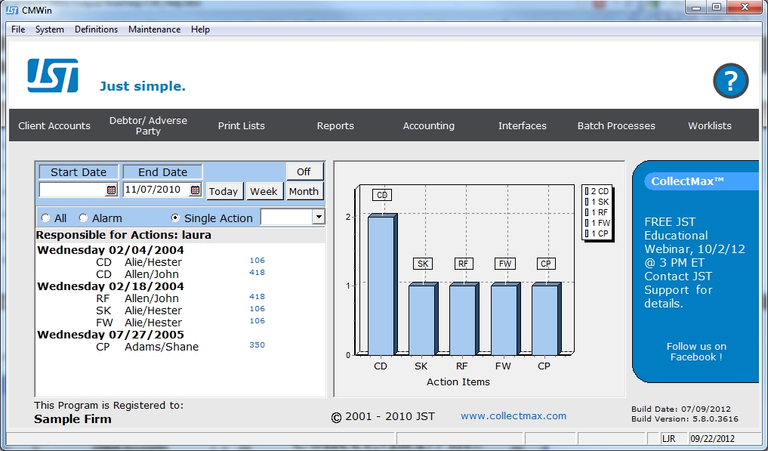This screenshot has width=768, height=451.
Task: Open the Batch Processes navigation menu
Action: 616,126
